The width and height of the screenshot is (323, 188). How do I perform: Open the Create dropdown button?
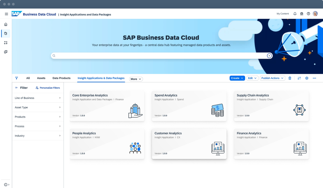[x=237, y=78]
